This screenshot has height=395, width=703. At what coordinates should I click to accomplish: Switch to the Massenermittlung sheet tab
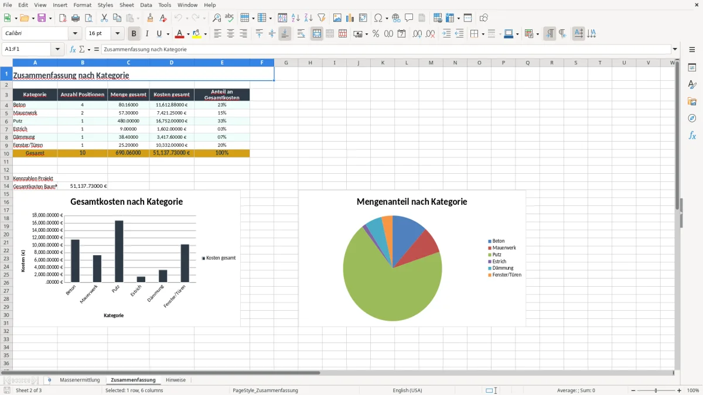80,380
